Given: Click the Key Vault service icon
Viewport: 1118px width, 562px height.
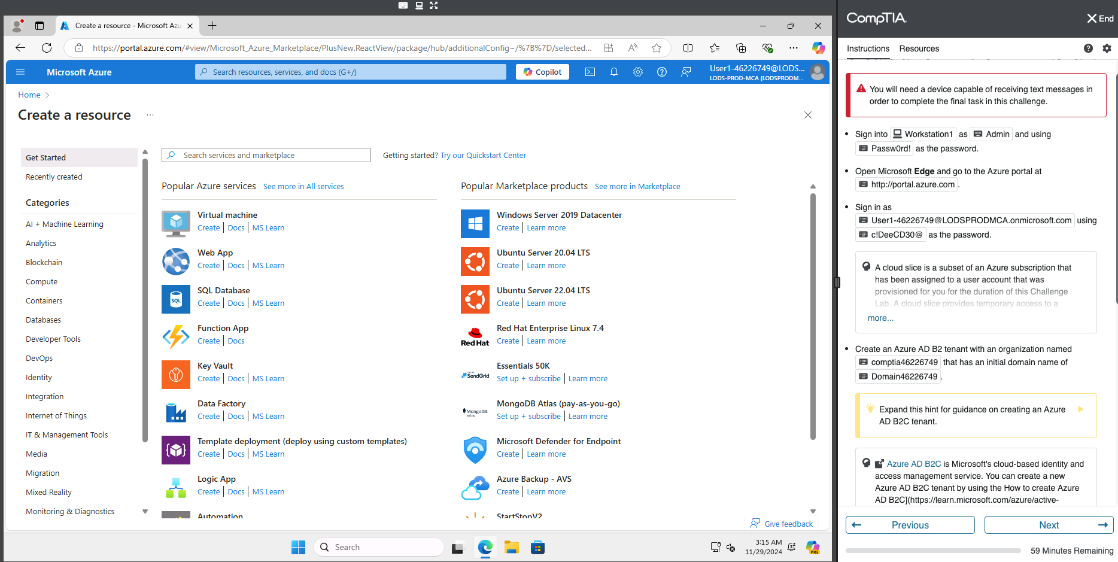Looking at the screenshot, I should (176, 375).
